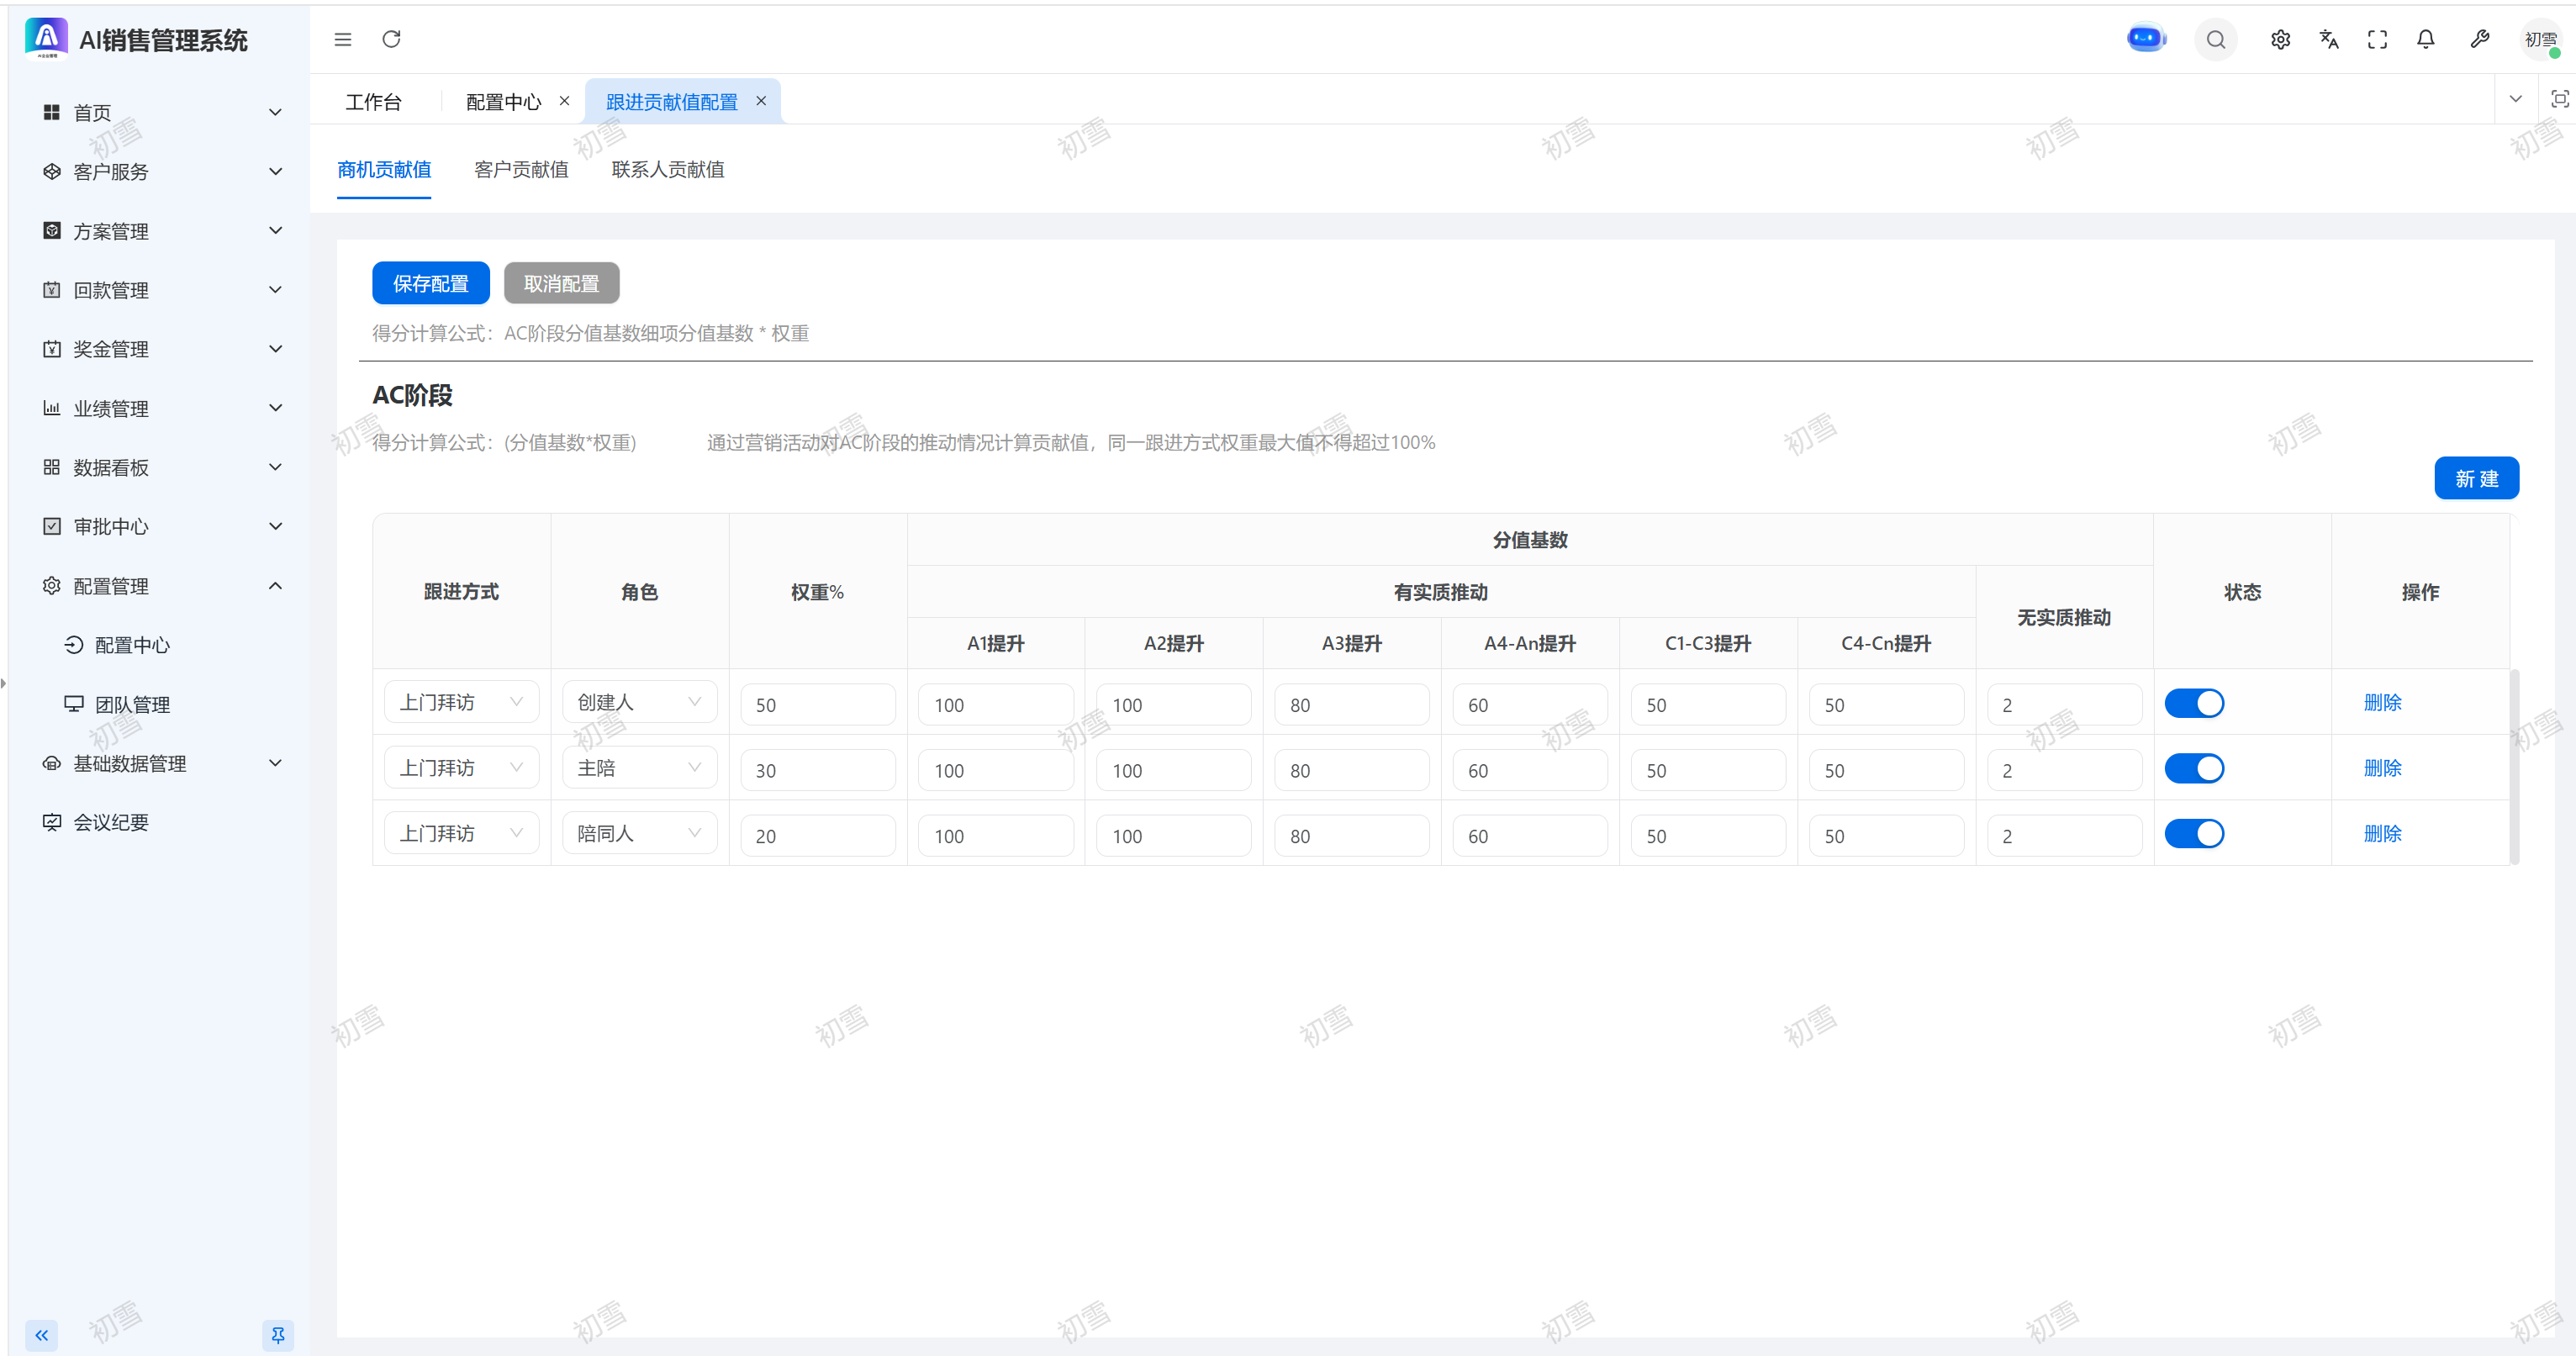
Task: Switch to the 联系人贡献值 tab
Action: pyautogui.click(x=667, y=170)
